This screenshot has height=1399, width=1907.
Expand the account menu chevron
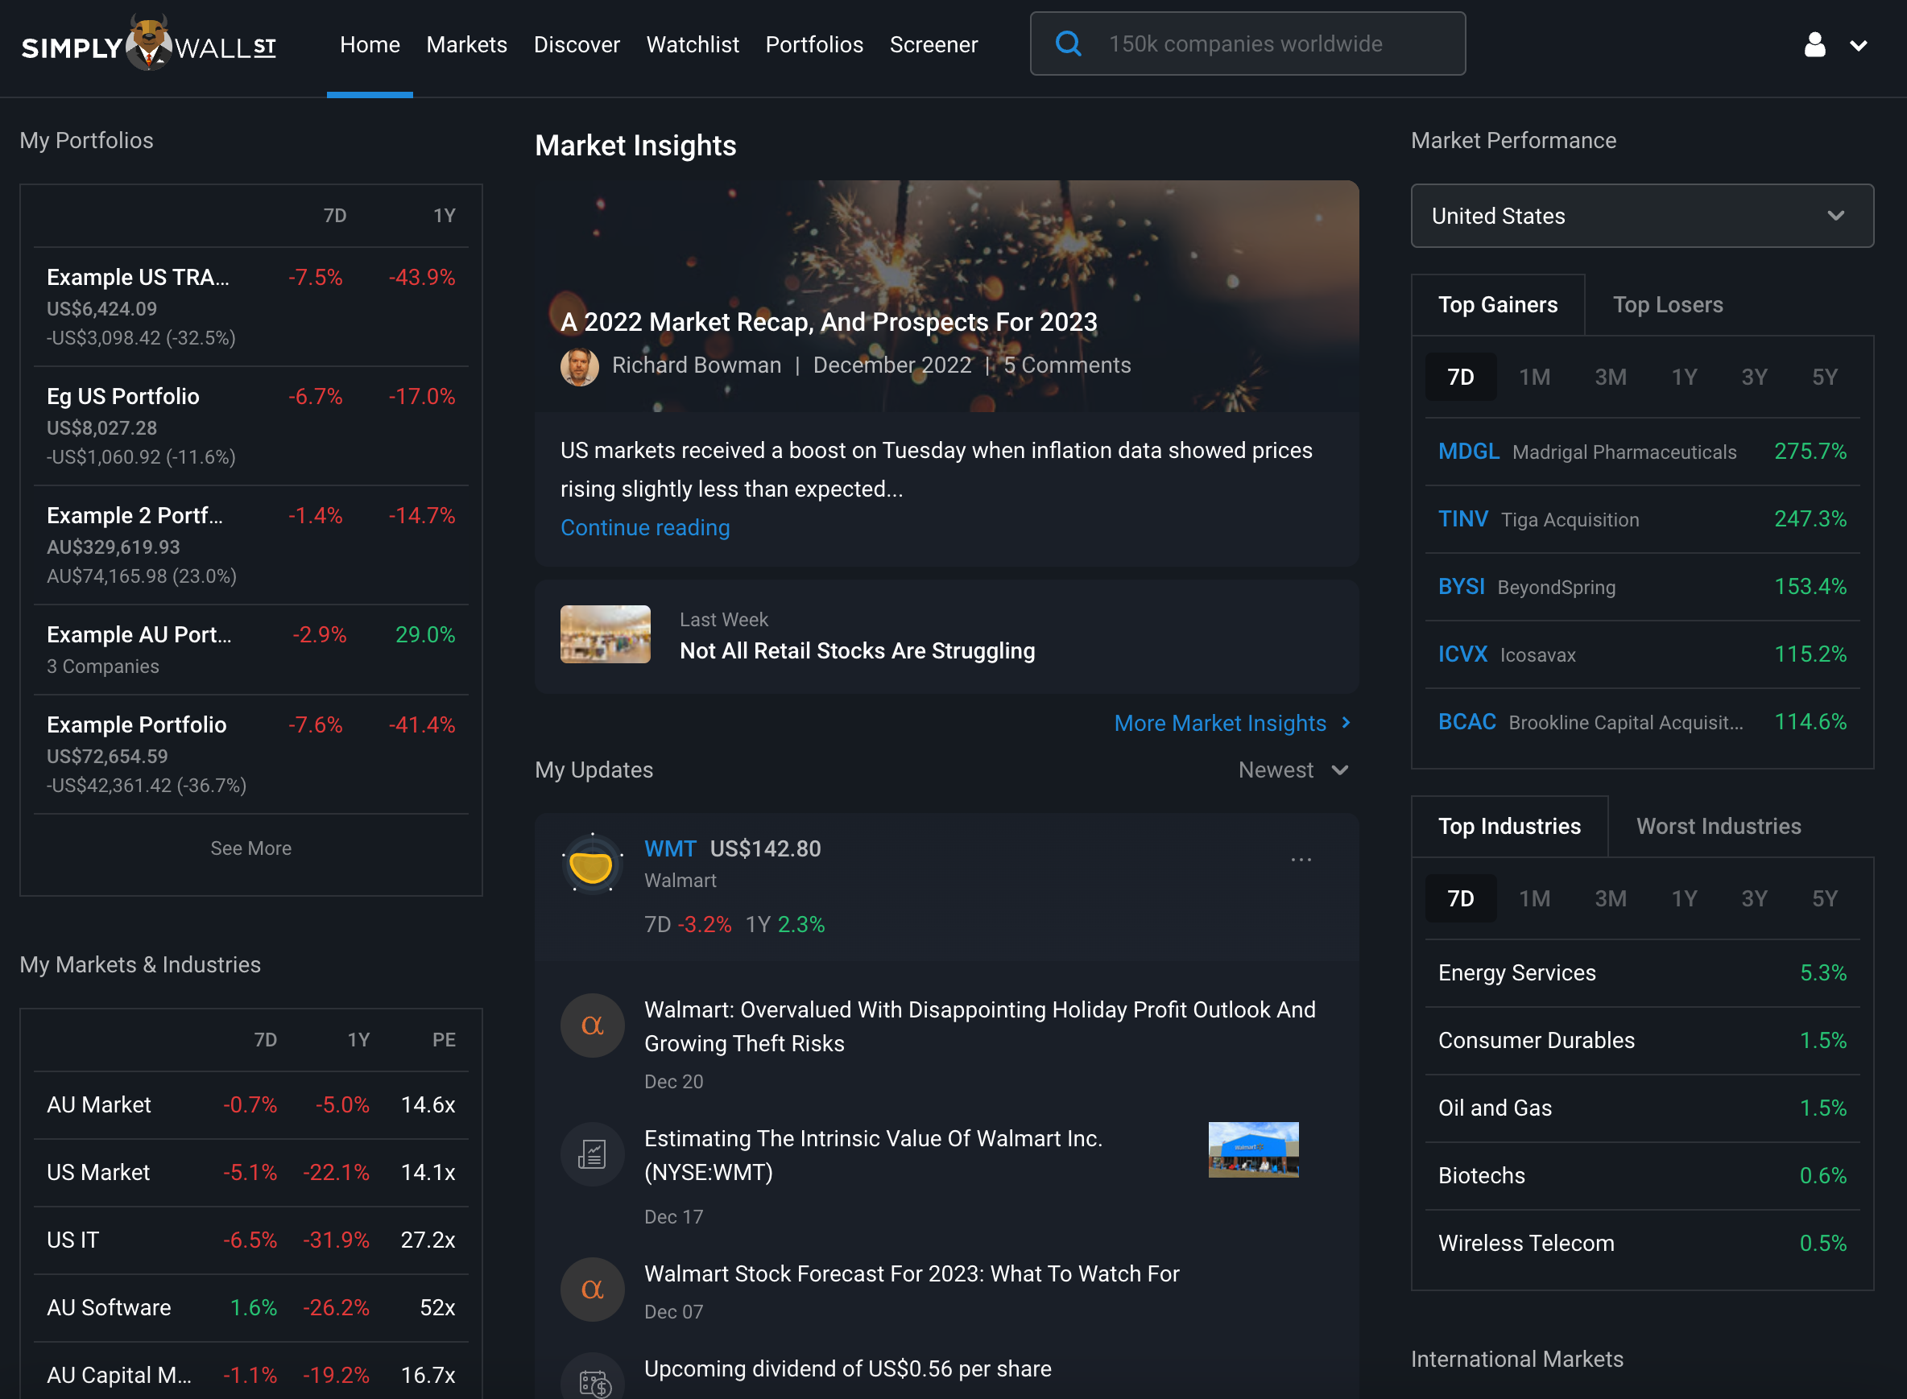[1858, 47]
